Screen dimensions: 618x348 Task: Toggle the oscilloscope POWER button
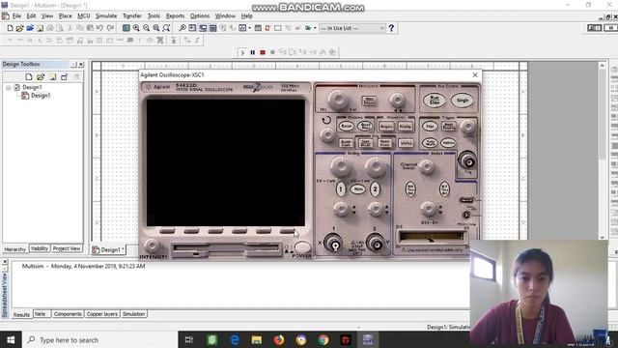(x=302, y=247)
